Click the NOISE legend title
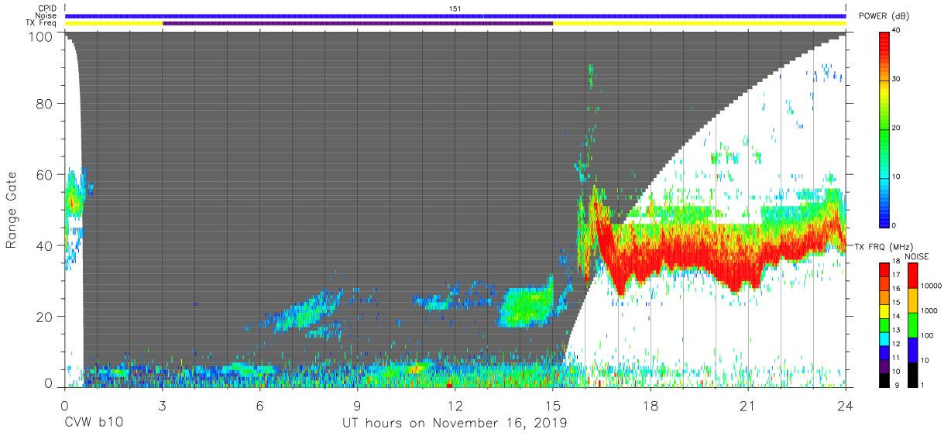The image size is (951, 439). tap(916, 256)
